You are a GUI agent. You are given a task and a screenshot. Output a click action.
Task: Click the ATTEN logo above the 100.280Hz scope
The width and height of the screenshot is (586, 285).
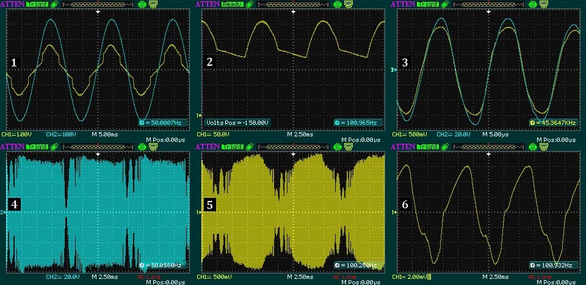[208, 146]
